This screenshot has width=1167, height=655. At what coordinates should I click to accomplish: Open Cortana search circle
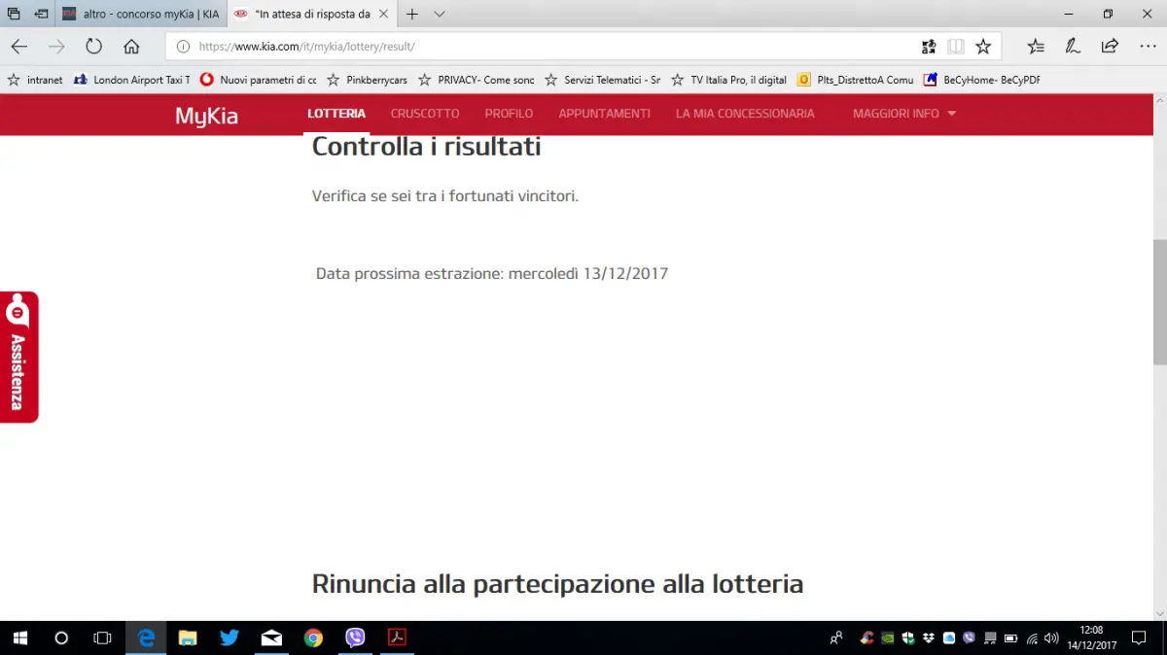[61, 638]
